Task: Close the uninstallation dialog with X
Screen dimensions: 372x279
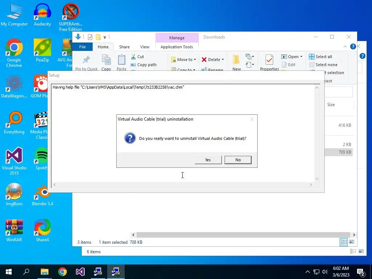Action: [x=252, y=119]
